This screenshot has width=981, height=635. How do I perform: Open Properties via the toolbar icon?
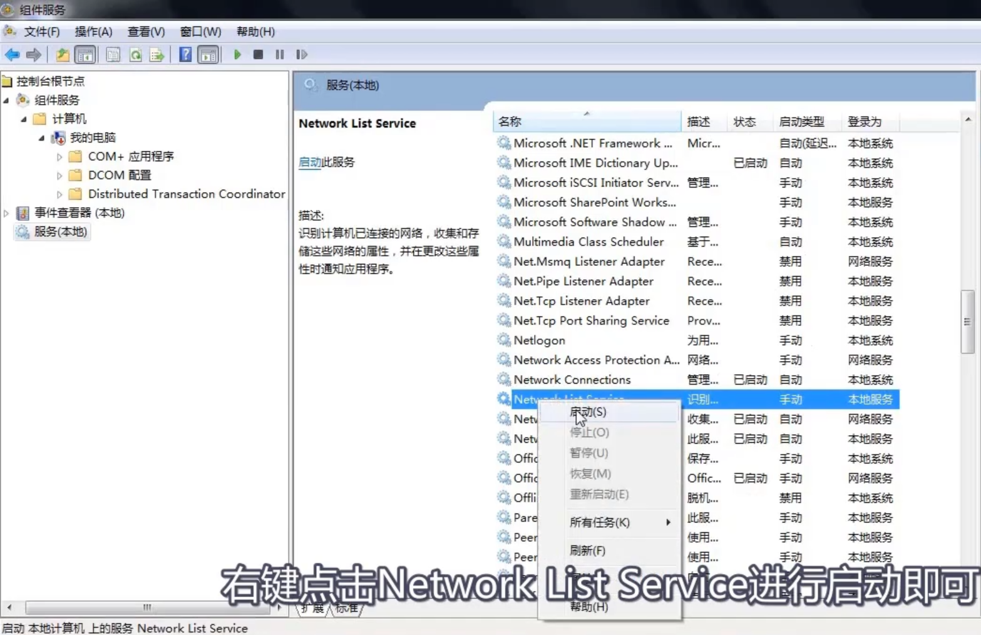[113, 54]
